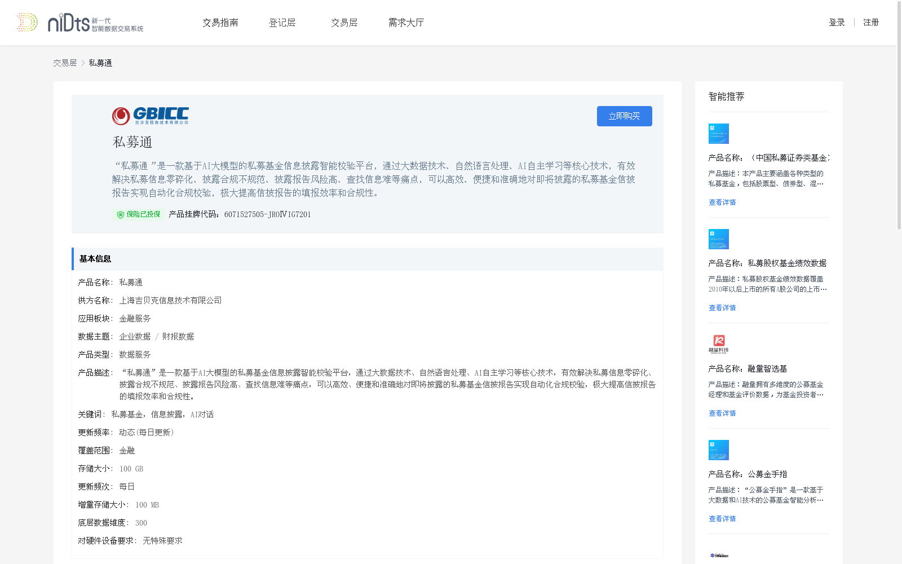902x564 pixels.
Task: Click the GBICC company logo
Action: [x=151, y=116]
